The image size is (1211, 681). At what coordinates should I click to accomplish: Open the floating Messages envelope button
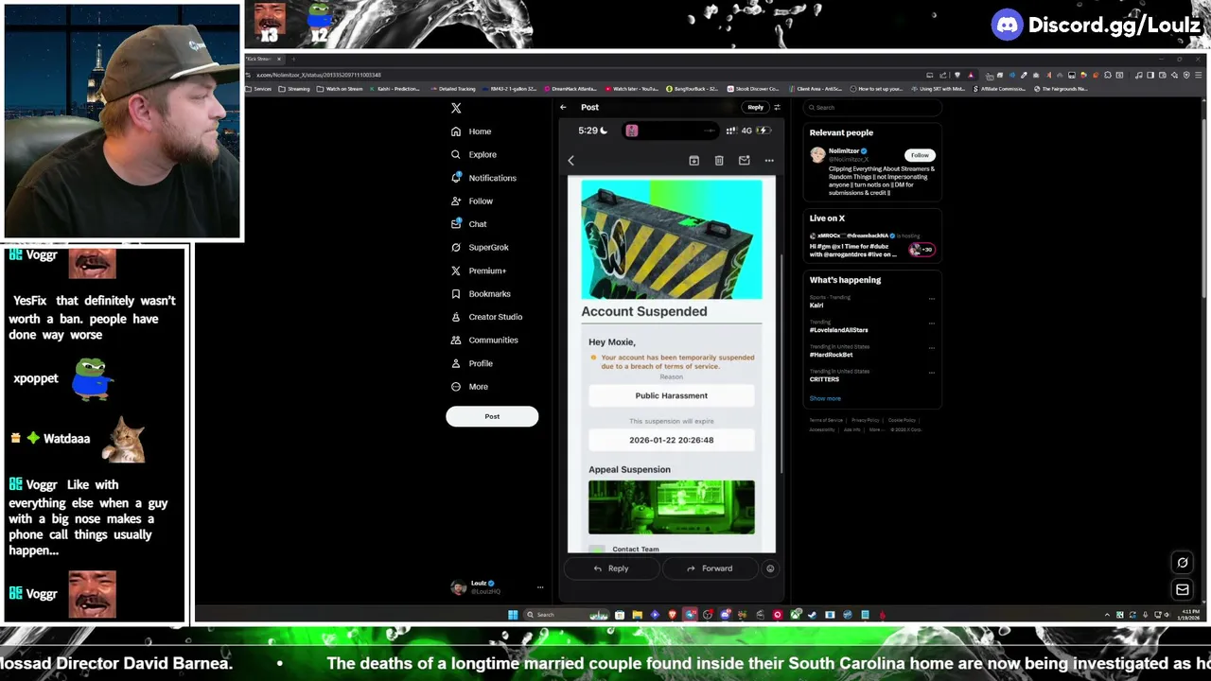(1183, 589)
